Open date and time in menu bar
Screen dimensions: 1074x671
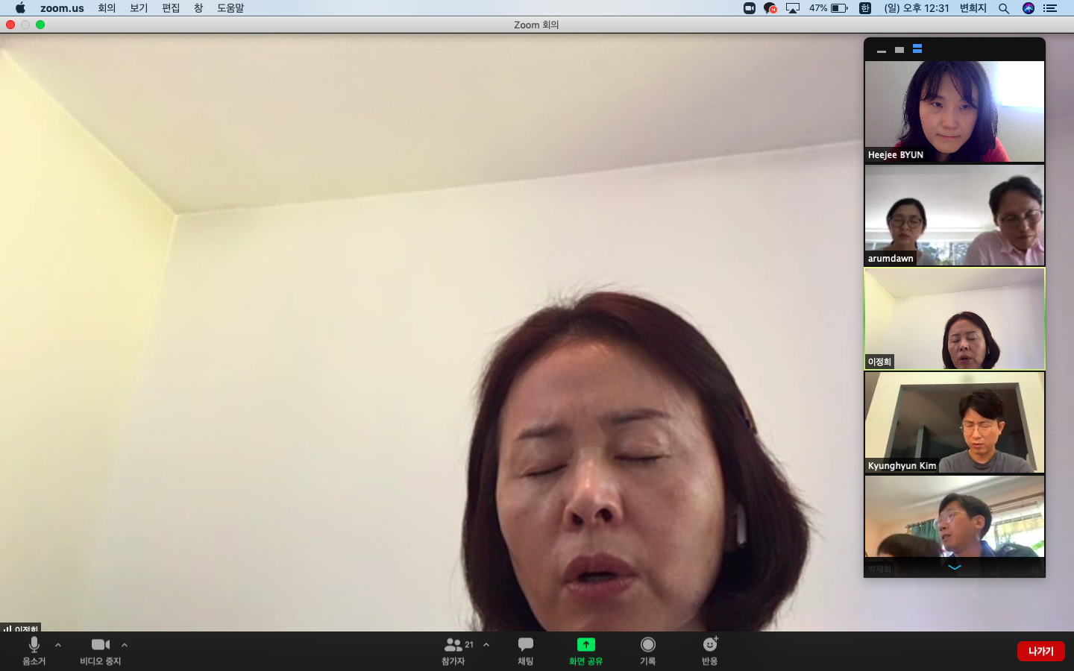click(917, 8)
